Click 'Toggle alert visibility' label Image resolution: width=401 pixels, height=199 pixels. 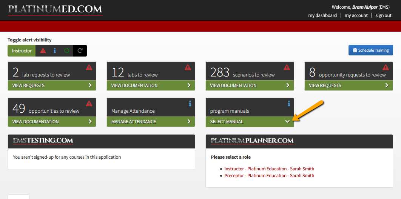click(29, 40)
